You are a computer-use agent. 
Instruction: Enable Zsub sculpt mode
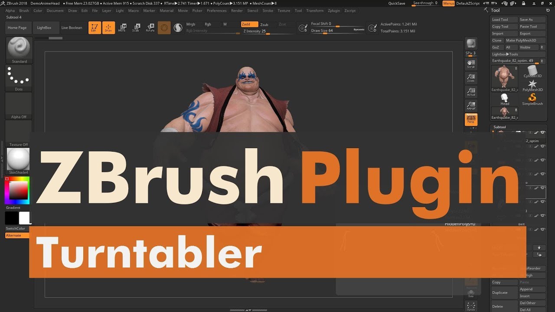(x=264, y=25)
